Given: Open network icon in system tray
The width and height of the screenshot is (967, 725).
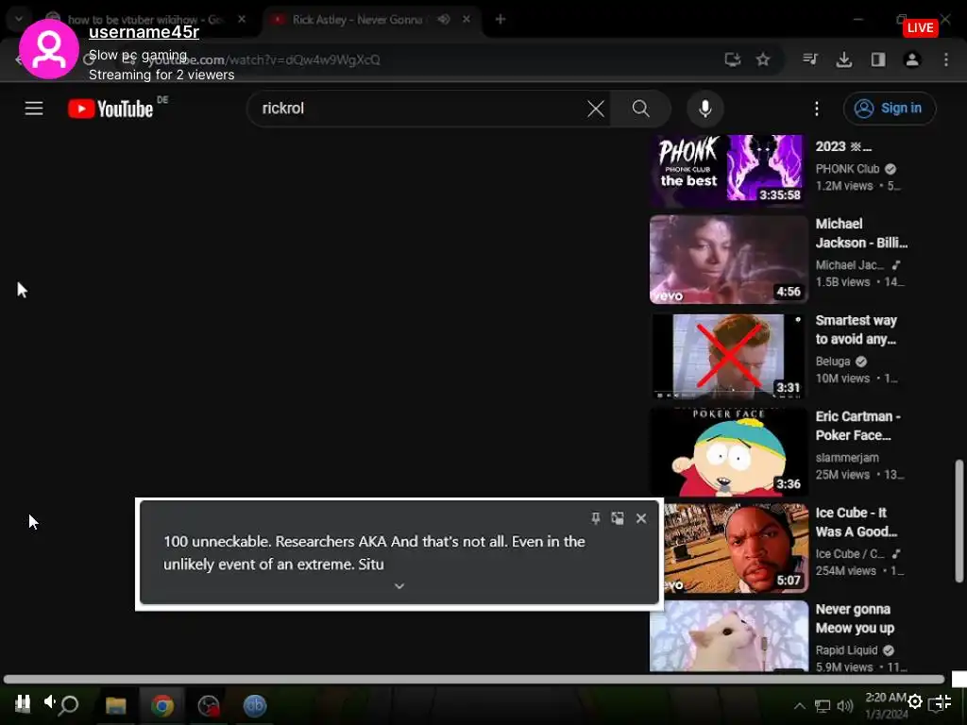Looking at the screenshot, I should 823,706.
